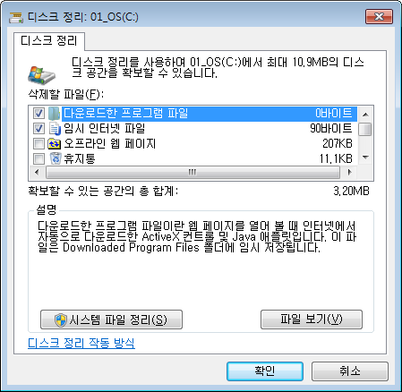The height and width of the screenshot is (392, 402).
Task: Click the shield icon on 시스템 파일 정리 button
Action: pos(61,320)
